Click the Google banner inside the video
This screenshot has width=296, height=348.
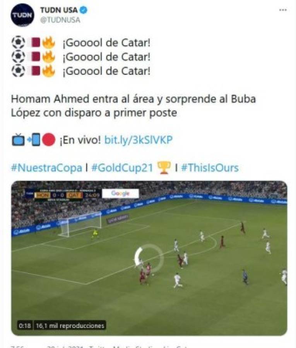click(120, 193)
